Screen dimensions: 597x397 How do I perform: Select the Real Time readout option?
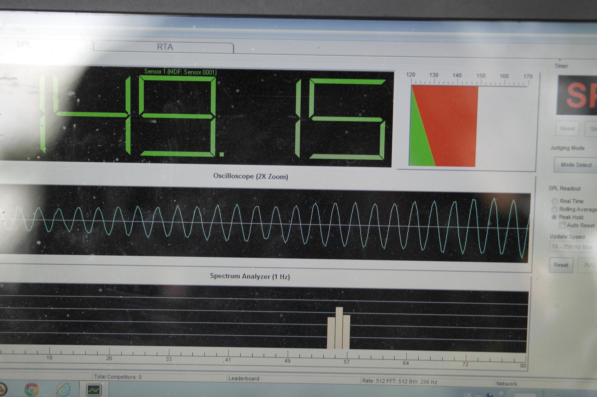(x=554, y=201)
